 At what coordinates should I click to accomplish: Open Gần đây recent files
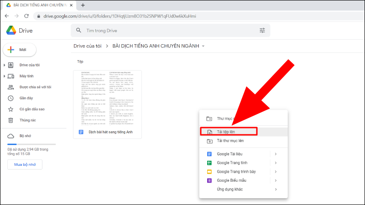pyautogui.click(x=26, y=98)
